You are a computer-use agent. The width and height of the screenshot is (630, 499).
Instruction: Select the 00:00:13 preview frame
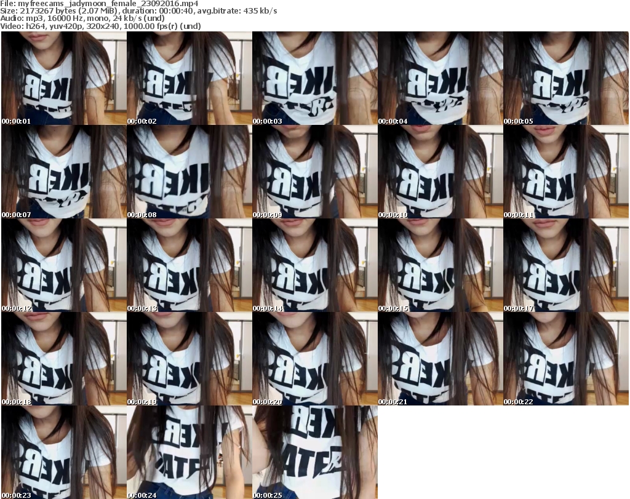(189, 265)
